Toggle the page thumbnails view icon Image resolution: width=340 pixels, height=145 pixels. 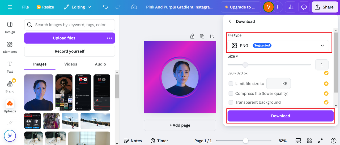(298, 141)
